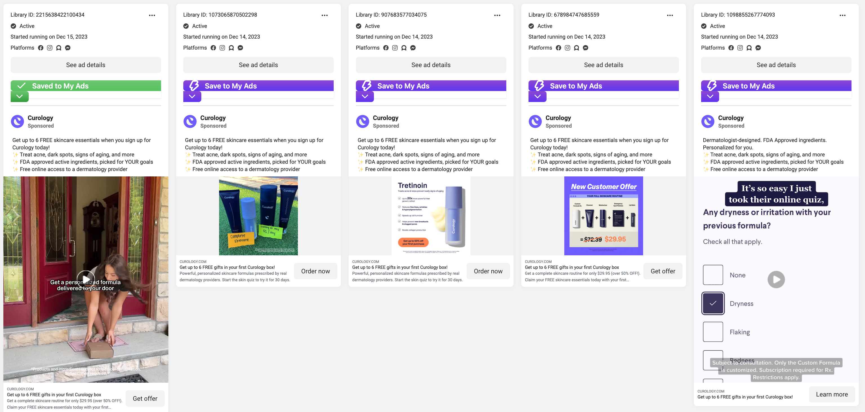Click Curology logo avatar on ad 2215638422100434
The width and height of the screenshot is (865, 412).
point(17,121)
